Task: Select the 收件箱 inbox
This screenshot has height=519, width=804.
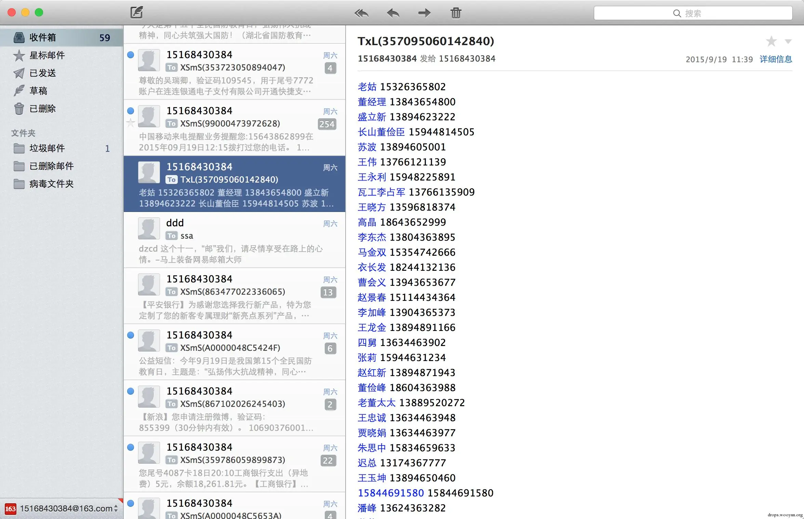Action: 42,38
